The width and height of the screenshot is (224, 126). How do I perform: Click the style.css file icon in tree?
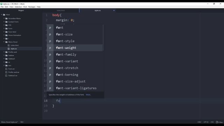(9, 49)
